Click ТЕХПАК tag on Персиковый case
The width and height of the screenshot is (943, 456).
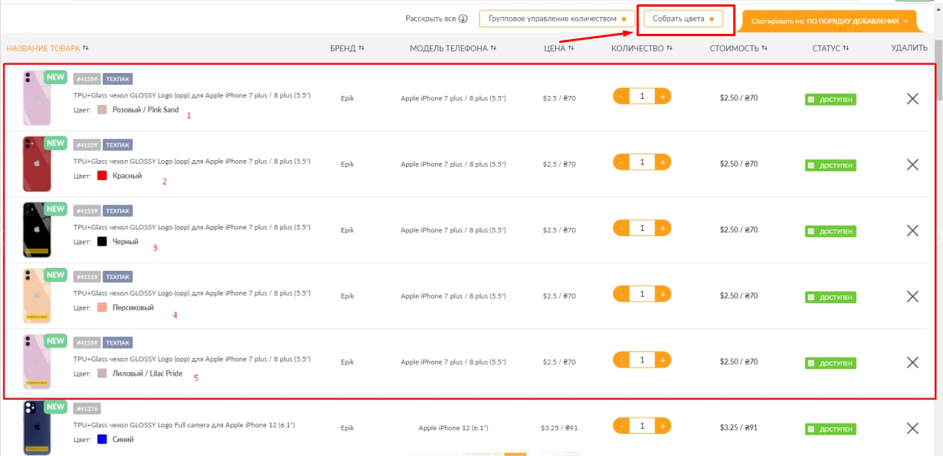click(x=117, y=277)
